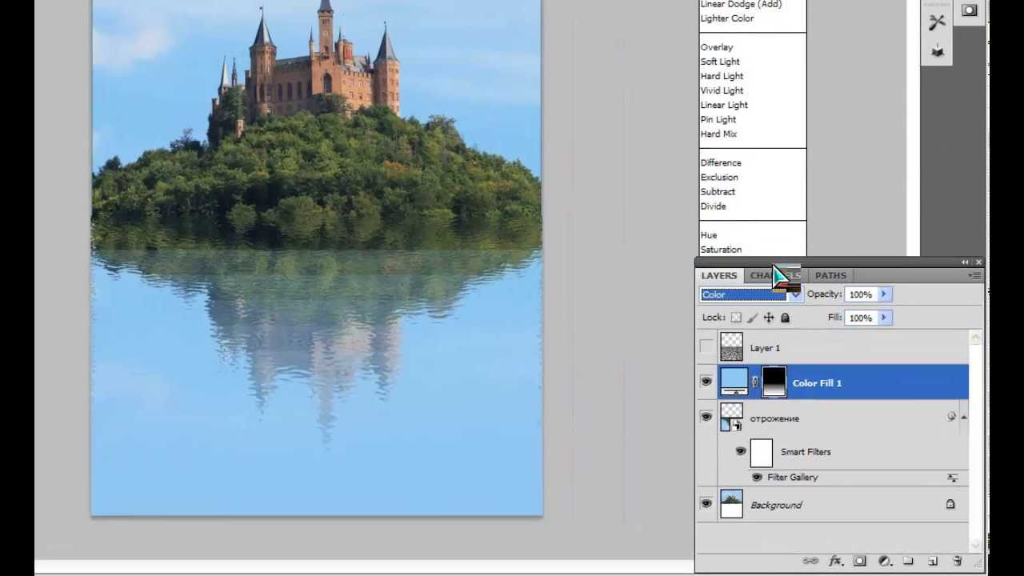The width and height of the screenshot is (1024, 576).
Task: Add a layer mask from panel footer
Action: pos(859,562)
